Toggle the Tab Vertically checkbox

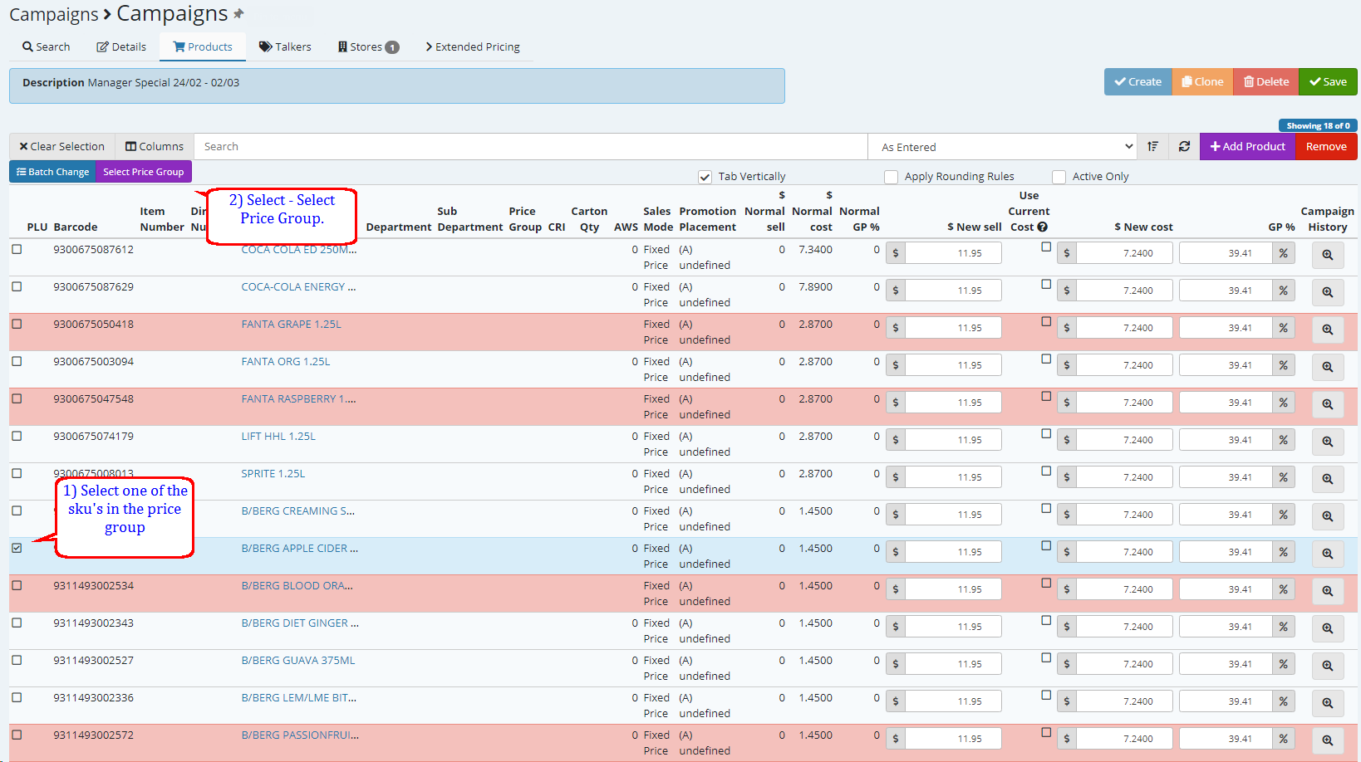coord(705,177)
